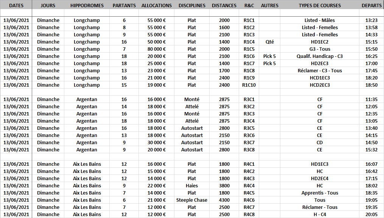Select the DEPARTS column header
The width and height of the screenshot is (384, 218).
click(x=372, y=5)
